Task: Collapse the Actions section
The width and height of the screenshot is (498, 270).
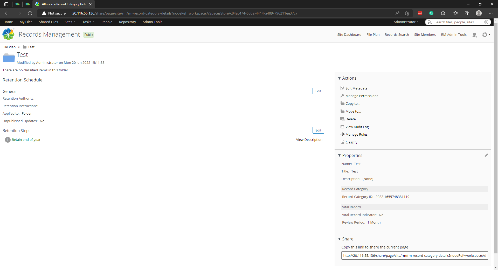Action: 339,78
